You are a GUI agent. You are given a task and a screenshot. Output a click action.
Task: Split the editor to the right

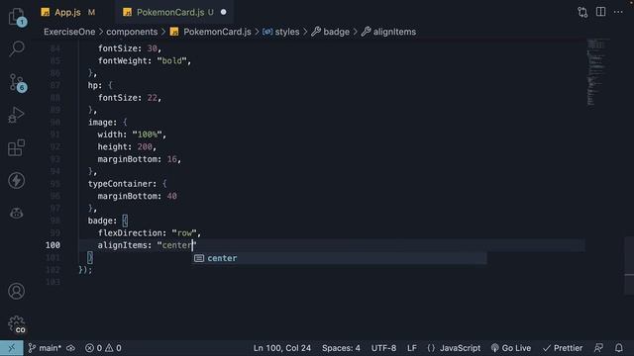[601, 12]
